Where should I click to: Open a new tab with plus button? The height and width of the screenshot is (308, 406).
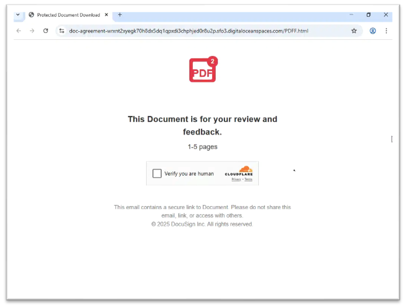120,14
